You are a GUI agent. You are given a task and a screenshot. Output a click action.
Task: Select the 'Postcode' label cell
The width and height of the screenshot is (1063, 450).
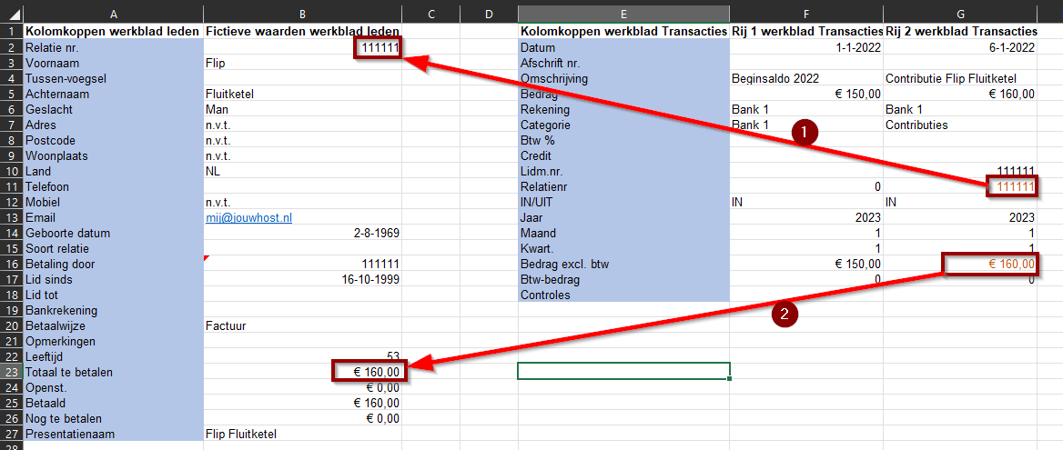coord(113,140)
